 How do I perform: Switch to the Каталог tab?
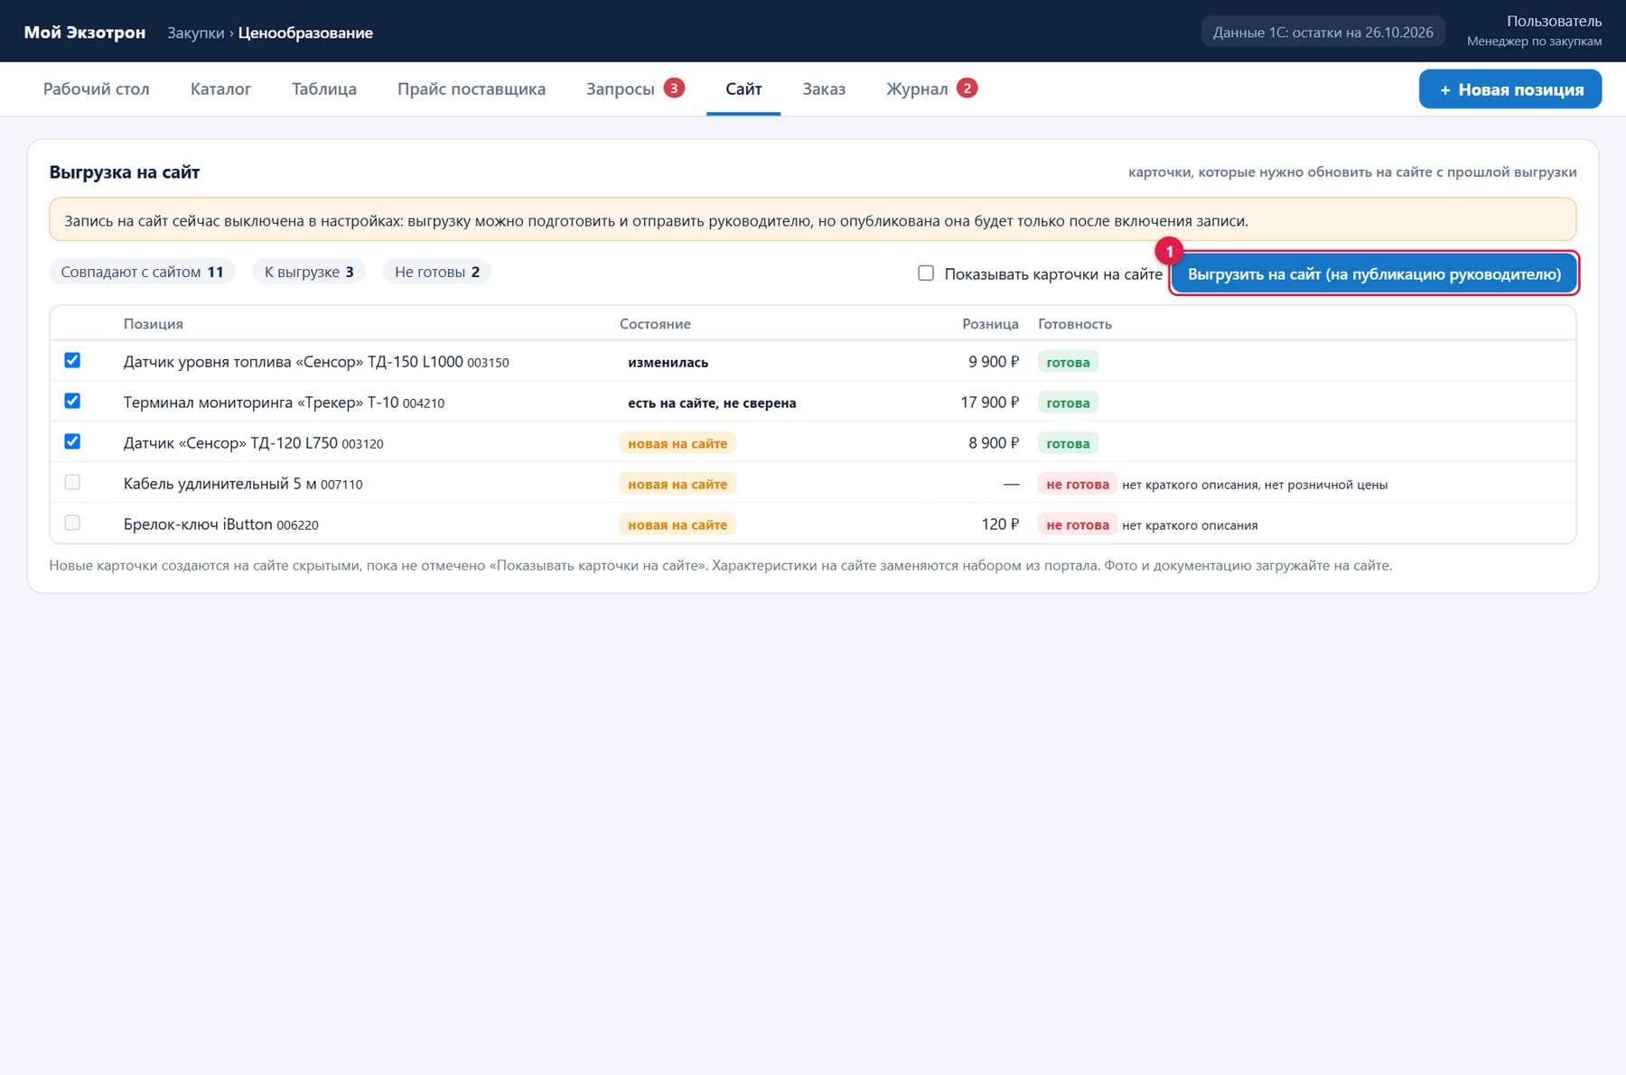(x=220, y=88)
